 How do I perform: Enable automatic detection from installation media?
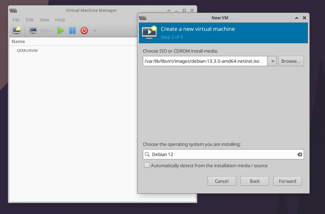[x=147, y=166]
